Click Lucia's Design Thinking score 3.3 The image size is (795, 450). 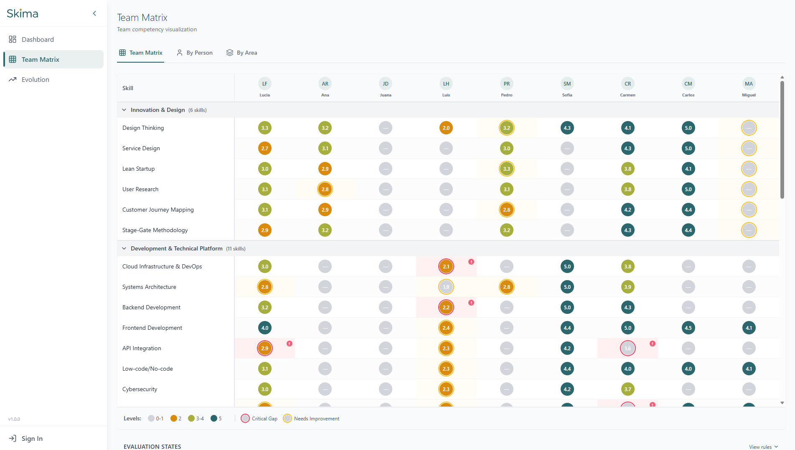[x=265, y=128]
